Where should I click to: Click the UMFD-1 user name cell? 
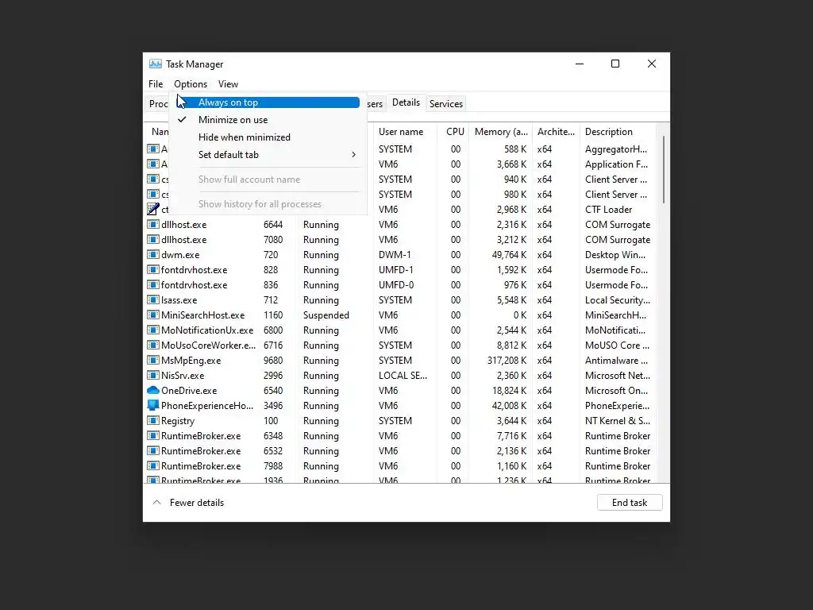coord(396,270)
